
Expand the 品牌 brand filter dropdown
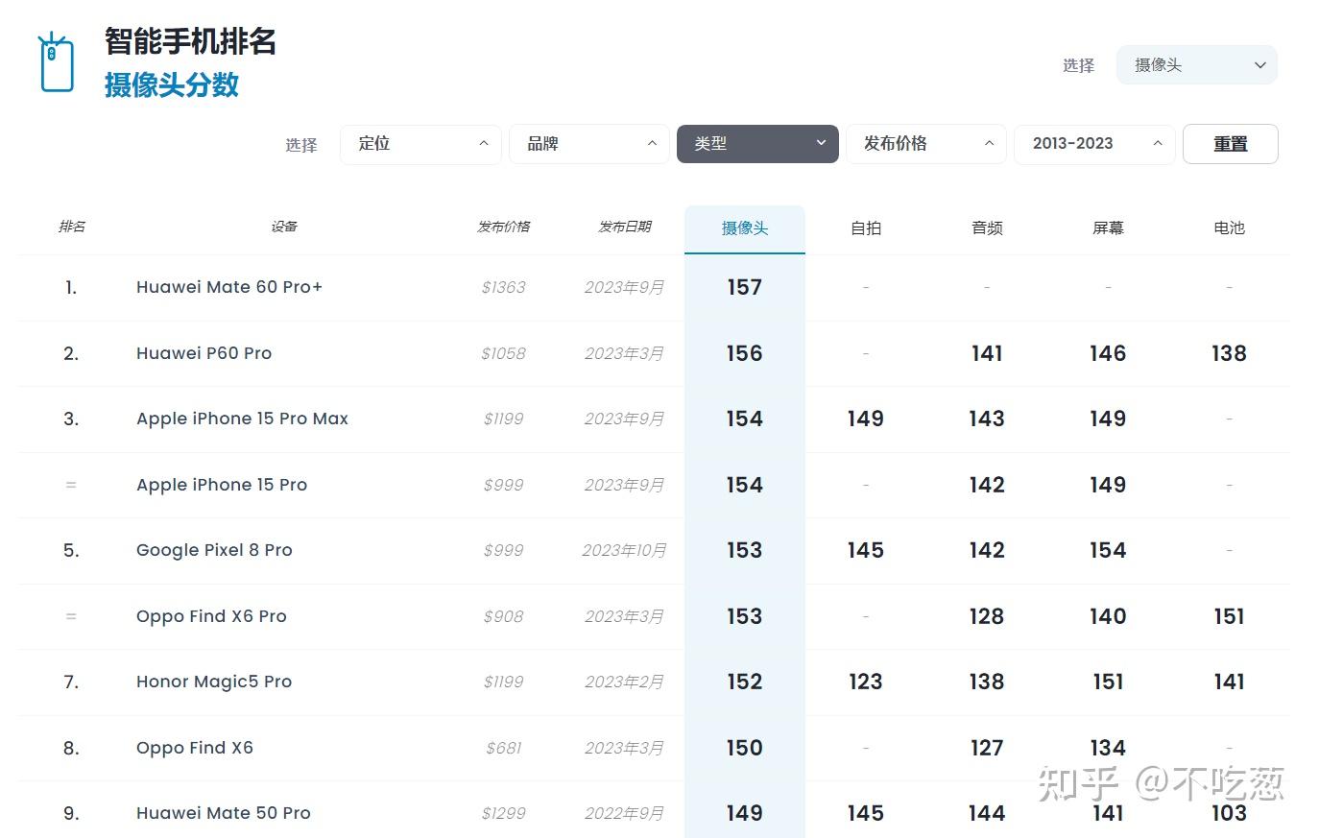coord(588,144)
